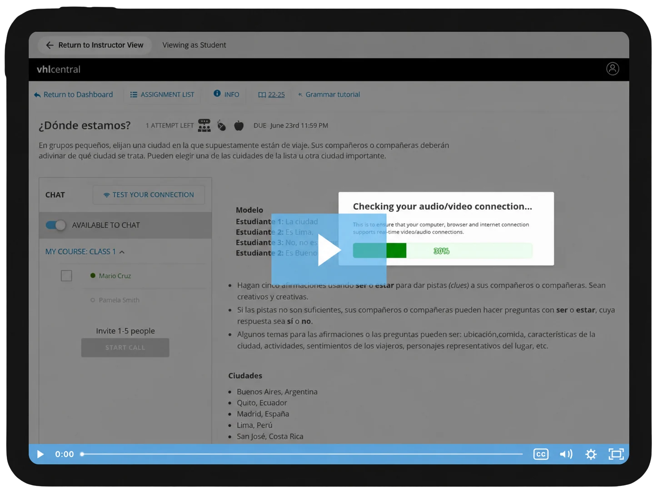Image resolution: width=658 pixels, height=493 pixels.
Task: Click the Madrid, España list item
Action: point(263,414)
